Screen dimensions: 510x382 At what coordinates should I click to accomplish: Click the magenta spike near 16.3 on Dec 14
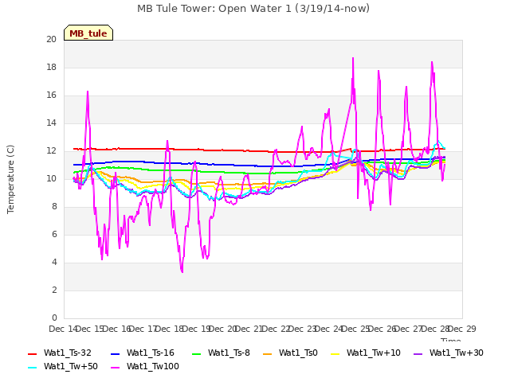click(88, 92)
